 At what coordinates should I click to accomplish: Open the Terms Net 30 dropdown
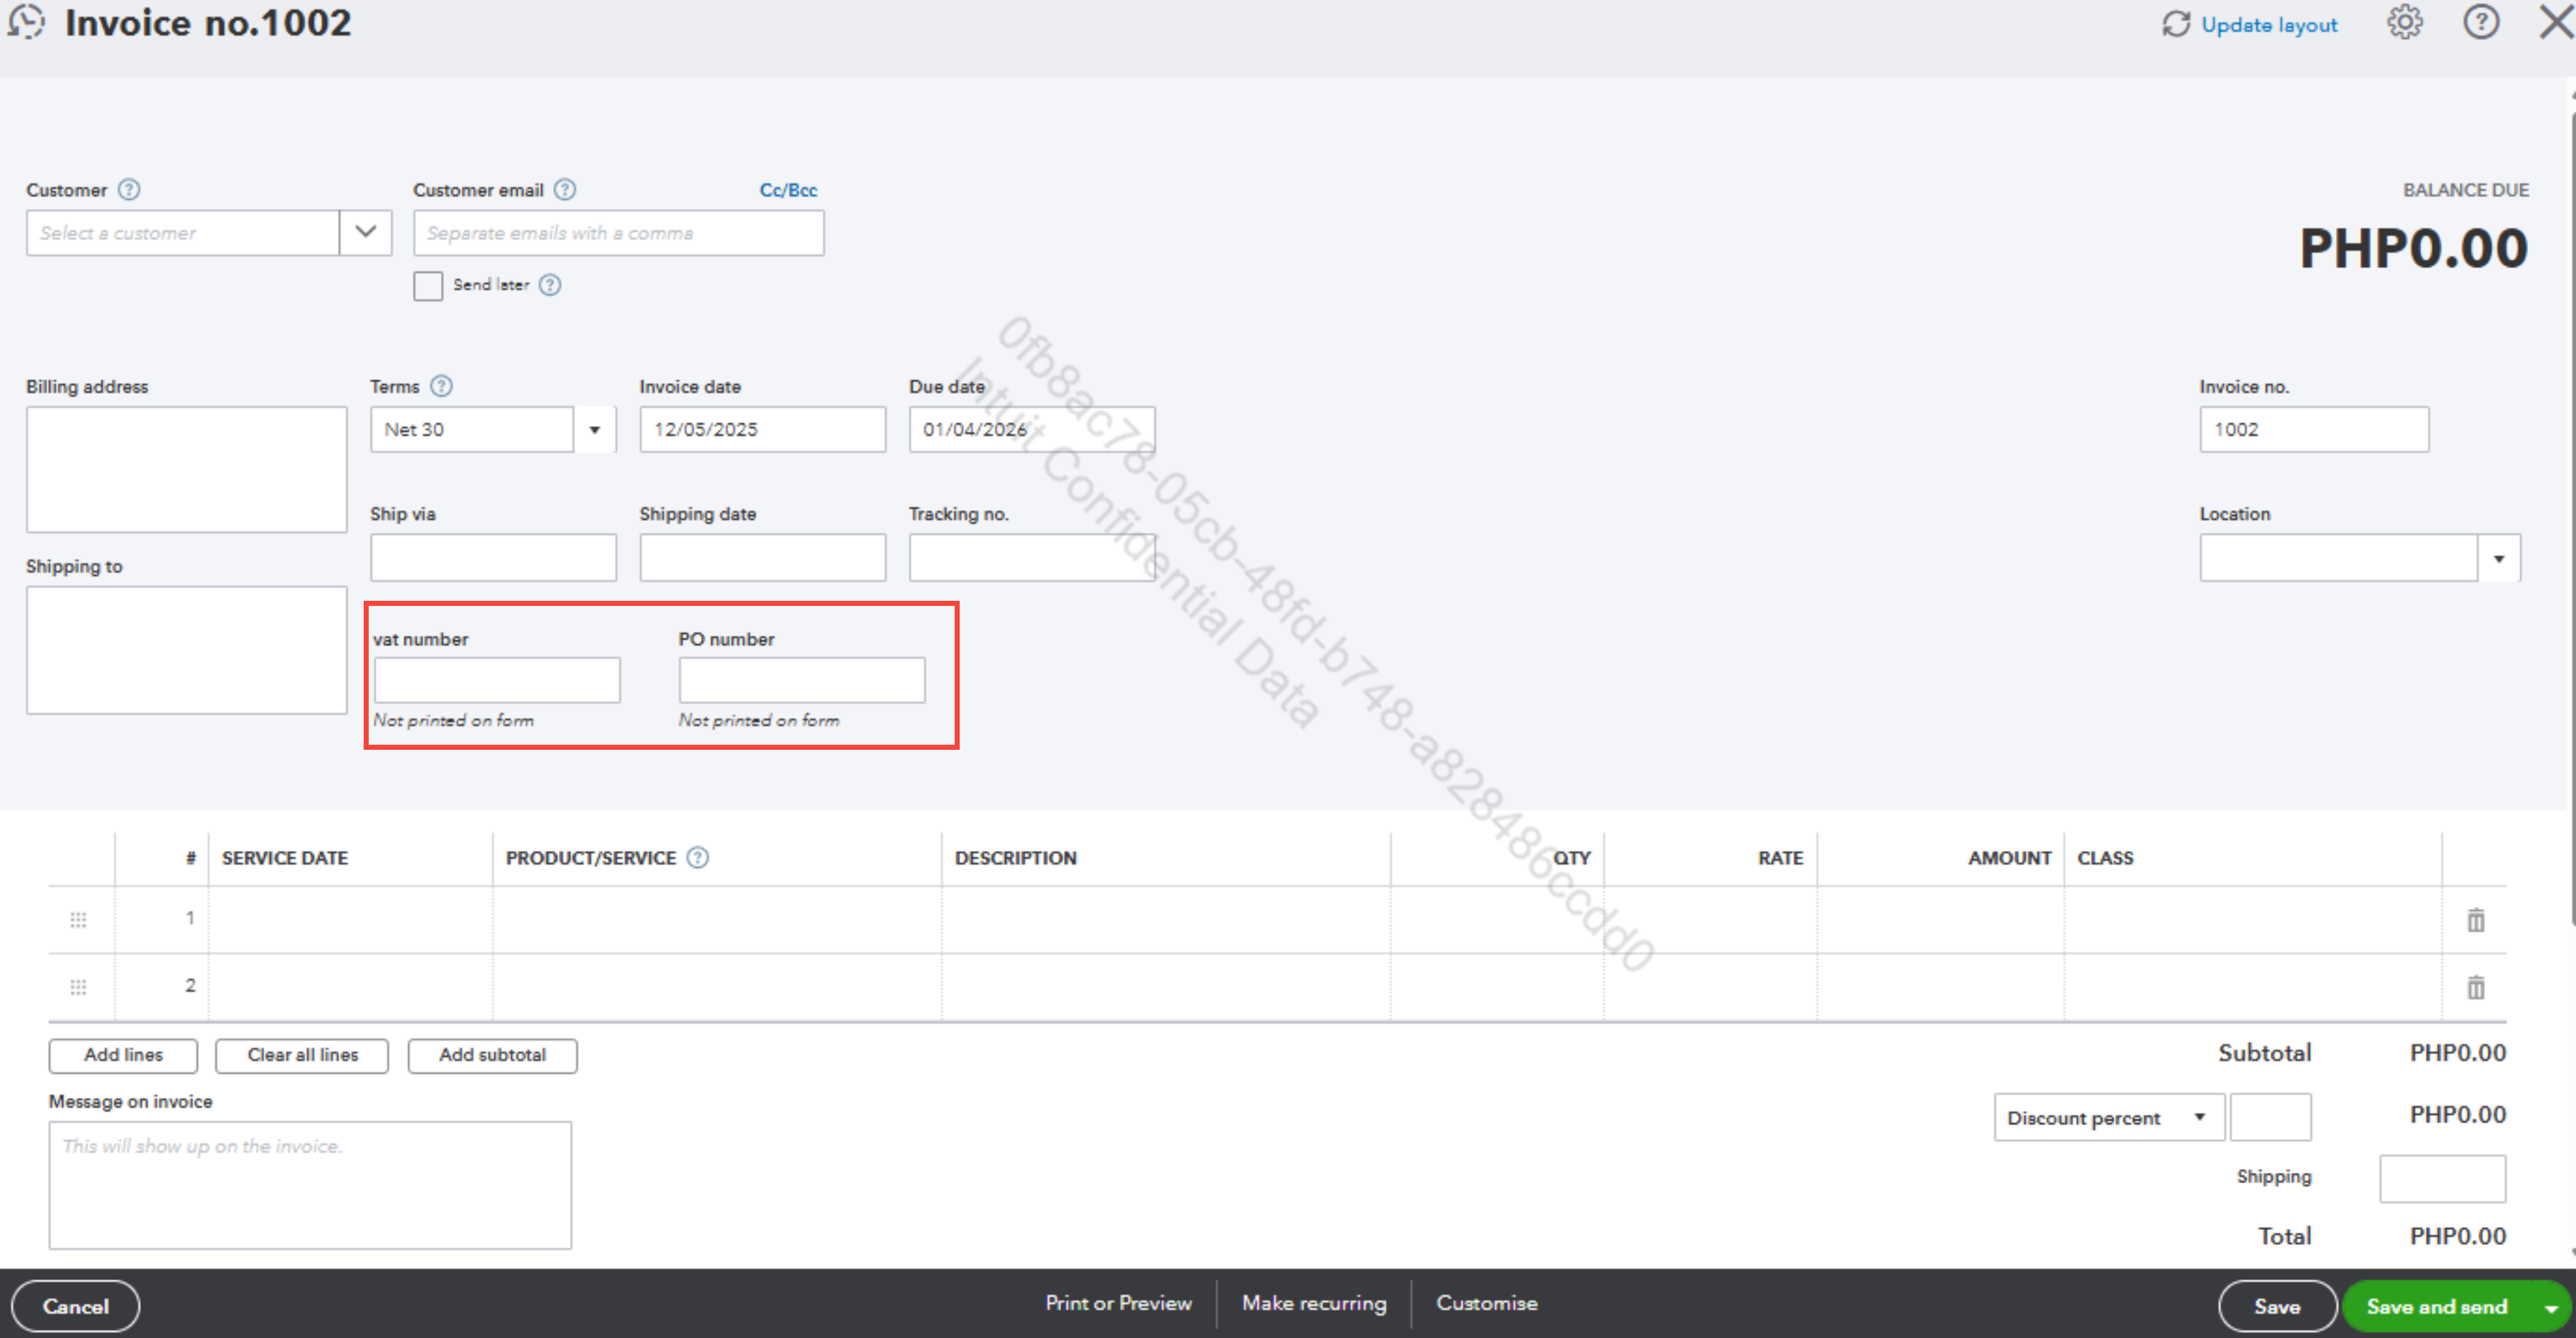pyautogui.click(x=594, y=430)
